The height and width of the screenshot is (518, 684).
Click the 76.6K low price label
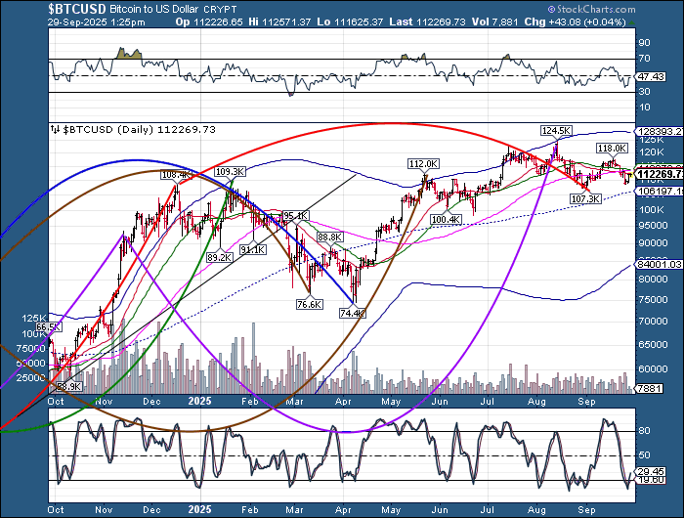pyautogui.click(x=309, y=304)
